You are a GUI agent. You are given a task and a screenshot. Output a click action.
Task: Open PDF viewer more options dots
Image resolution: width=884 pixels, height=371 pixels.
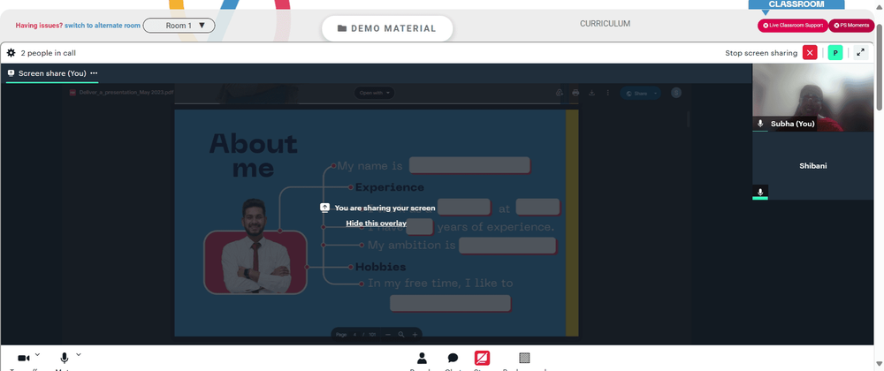tap(608, 93)
